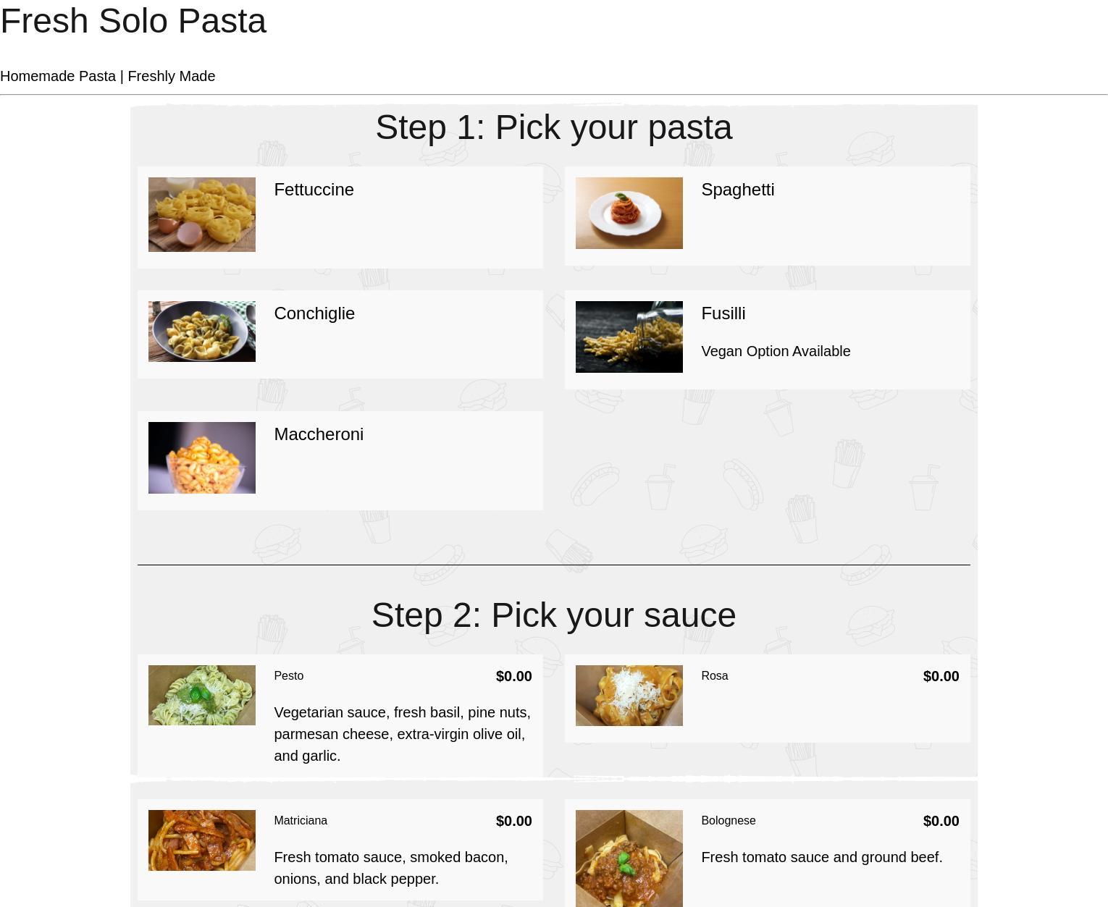Select the Conchiglie pasta image
This screenshot has width=1108, height=907.
[x=201, y=331]
